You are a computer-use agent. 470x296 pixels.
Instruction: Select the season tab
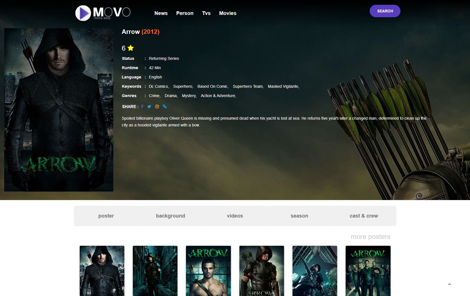coord(300,216)
